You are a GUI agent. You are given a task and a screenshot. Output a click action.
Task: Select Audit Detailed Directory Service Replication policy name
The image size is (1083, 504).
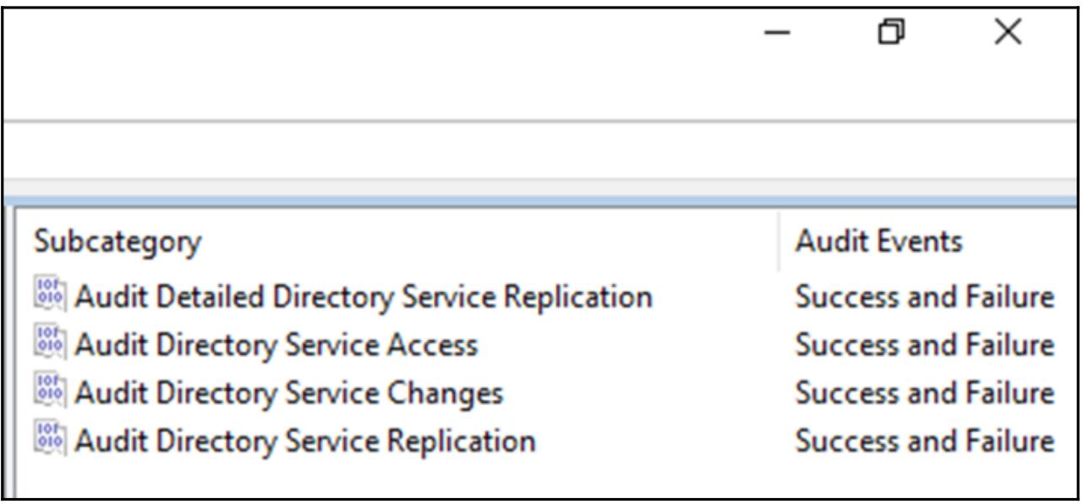(x=363, y=297)
